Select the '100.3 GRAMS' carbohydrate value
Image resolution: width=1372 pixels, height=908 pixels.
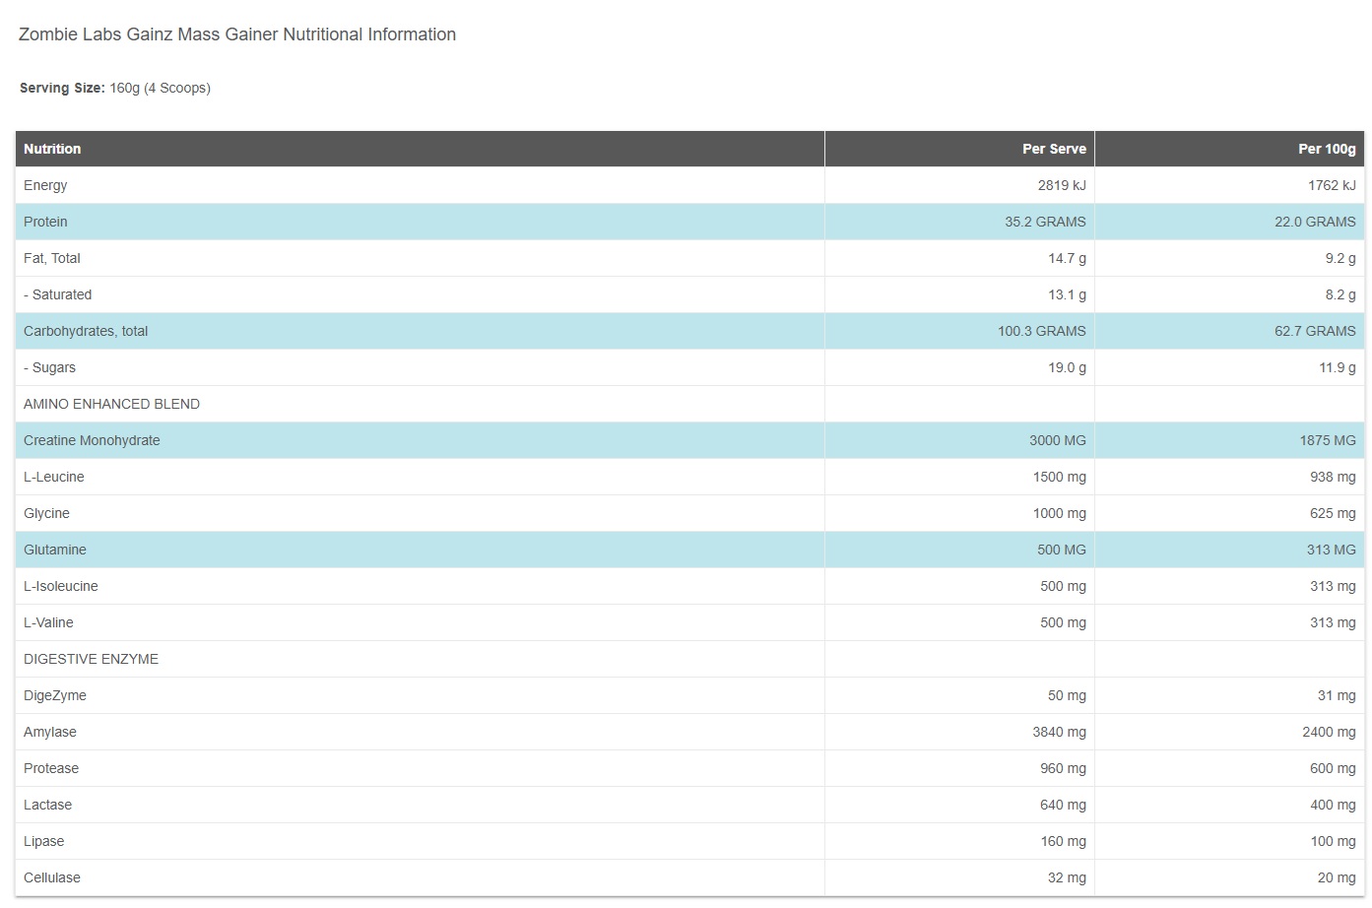(1042, 331)
